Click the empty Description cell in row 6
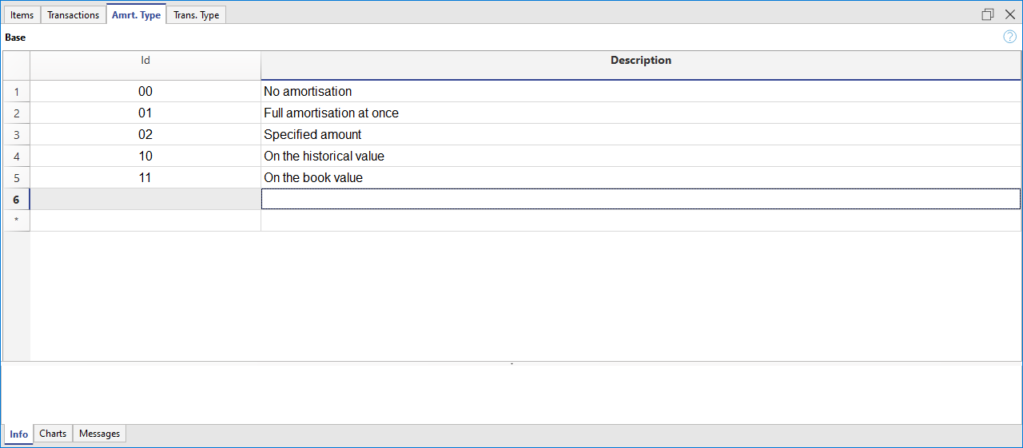Image resolution: width=1023 pixels, height=448 pixels. 640,200
